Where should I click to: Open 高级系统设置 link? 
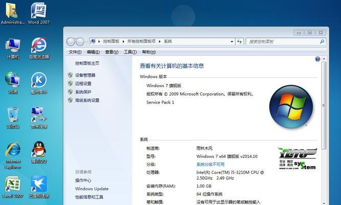(x=87, y=100)
